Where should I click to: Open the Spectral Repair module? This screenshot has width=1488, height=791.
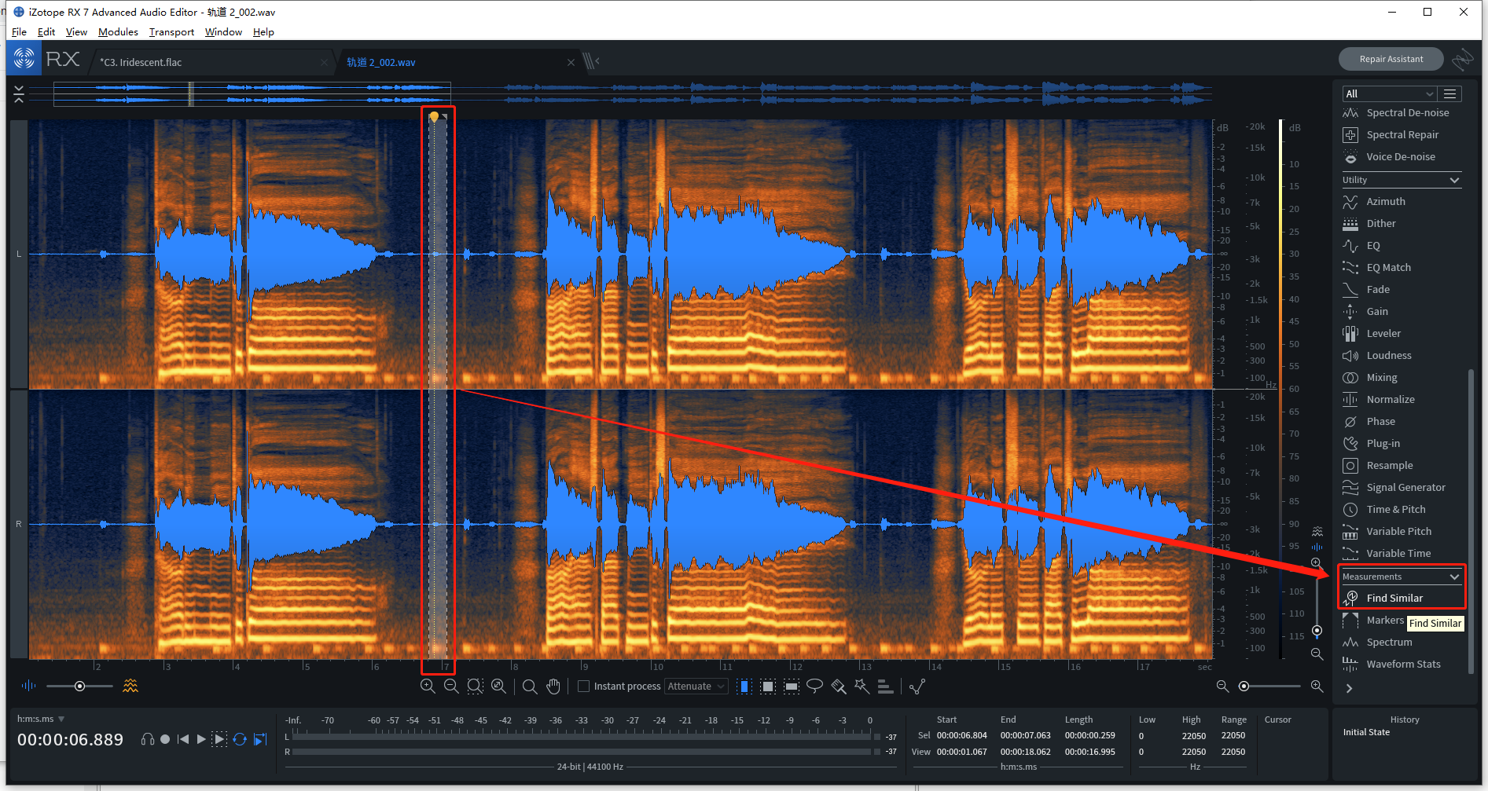1402,135
